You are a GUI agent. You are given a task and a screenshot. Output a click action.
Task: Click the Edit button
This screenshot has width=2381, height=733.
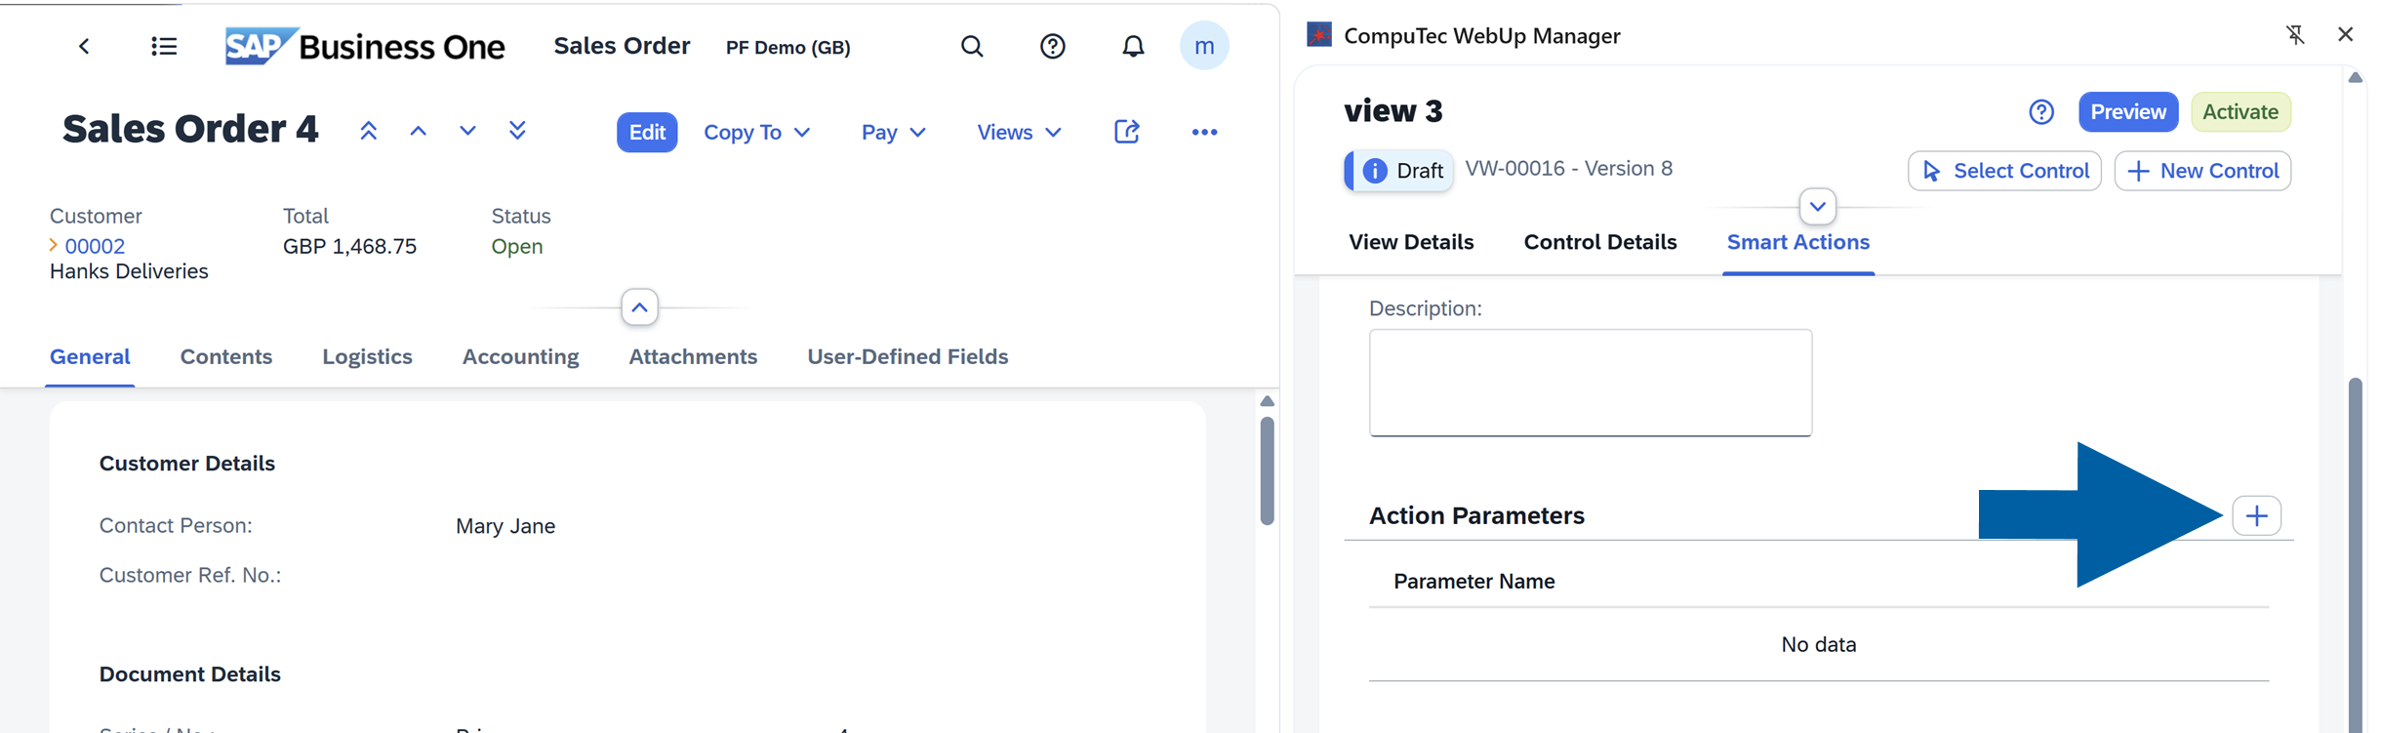coord(647,132)
